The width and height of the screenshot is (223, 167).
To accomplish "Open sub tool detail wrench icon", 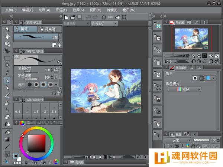I will (x=60, y=93).
